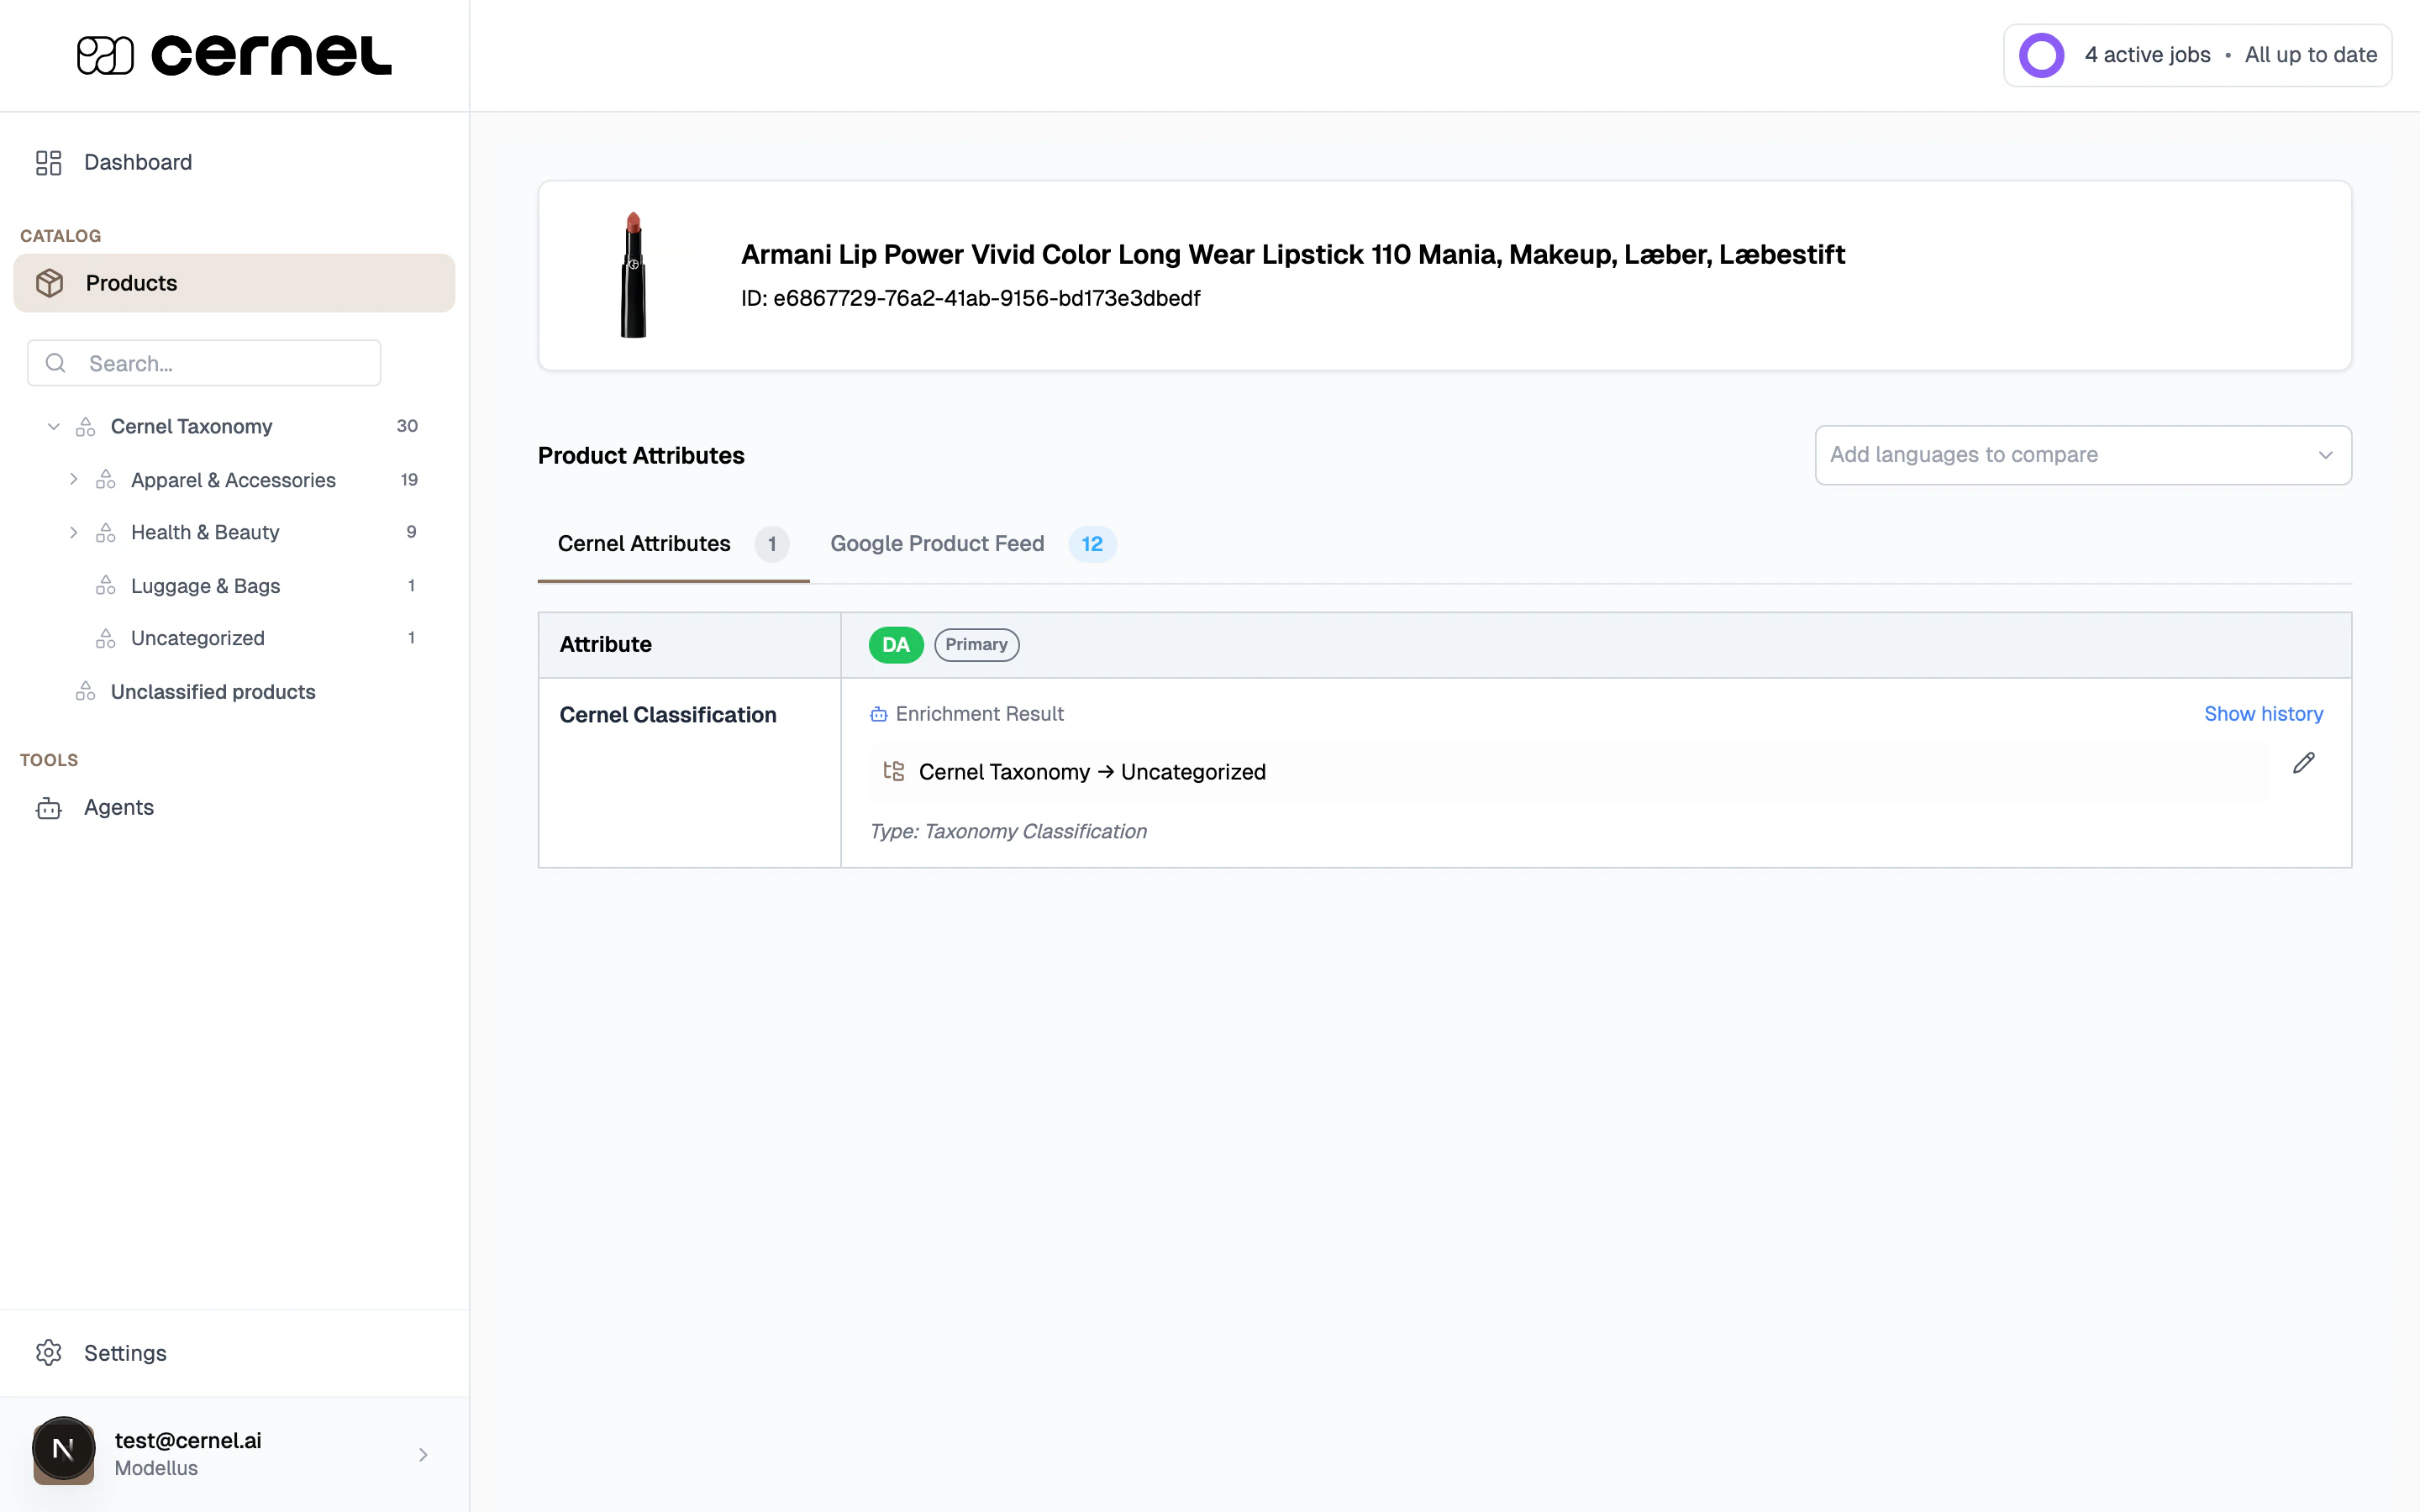Expand the Apparel & Accessories category
This screenshot has height=1512, width=2420.
(73, 479)
